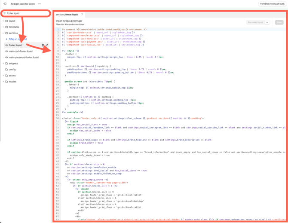Click the folder icon of the templates row

coord(6,27)
